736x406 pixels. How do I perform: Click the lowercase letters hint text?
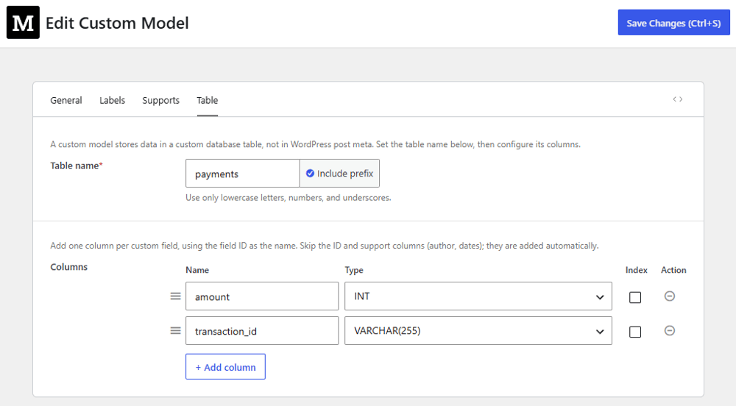289,198
